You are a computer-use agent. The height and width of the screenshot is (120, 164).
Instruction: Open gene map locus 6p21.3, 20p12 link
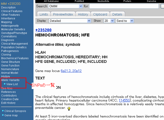pyautogui.click(x=71, y=71)
